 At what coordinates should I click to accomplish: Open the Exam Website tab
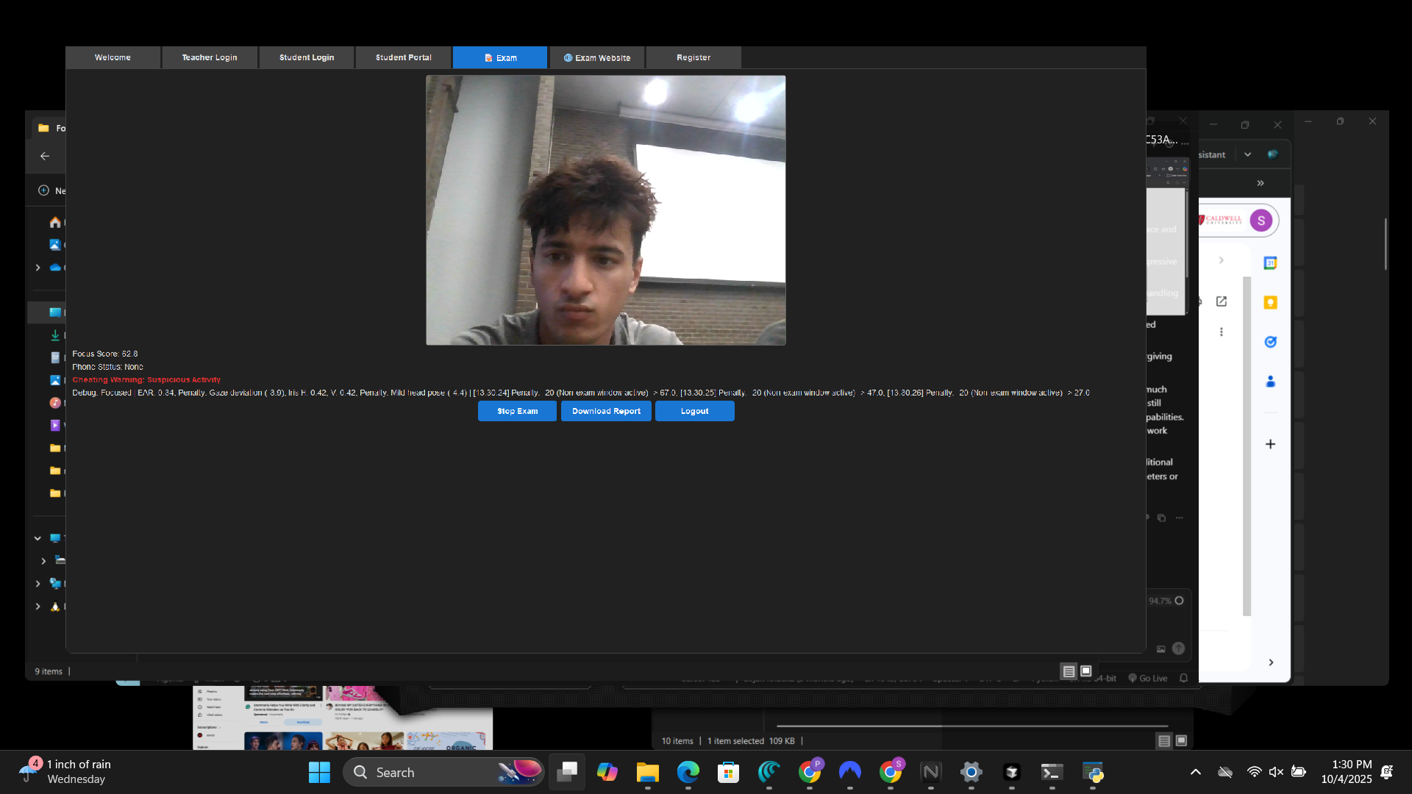click(x=596, y=57)
